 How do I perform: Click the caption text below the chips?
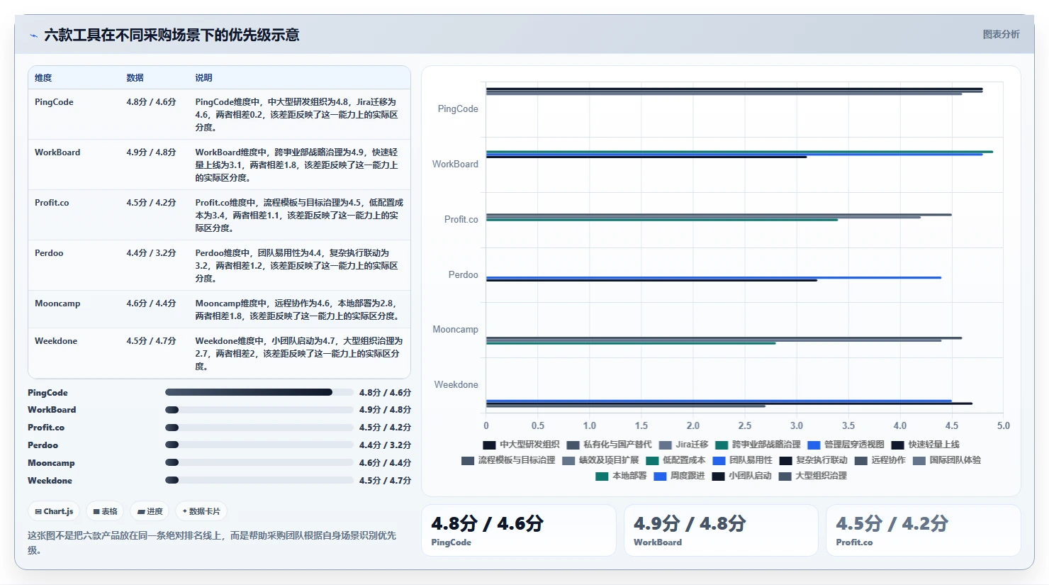pyautogui.click(x=212, y=542)
